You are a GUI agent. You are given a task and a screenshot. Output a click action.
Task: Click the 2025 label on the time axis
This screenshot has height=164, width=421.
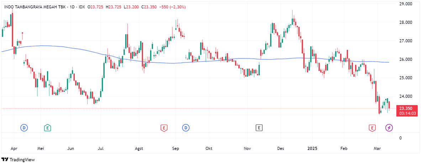(312, 148)
